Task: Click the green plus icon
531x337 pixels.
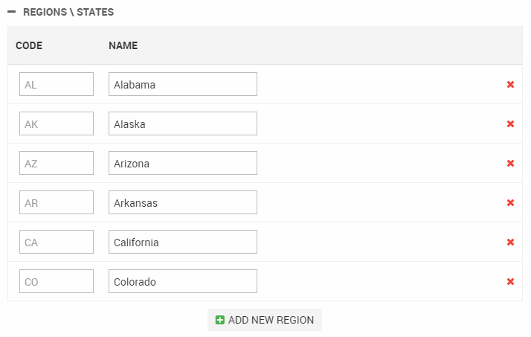Action: pyautogui.click(x=219, y=320)
